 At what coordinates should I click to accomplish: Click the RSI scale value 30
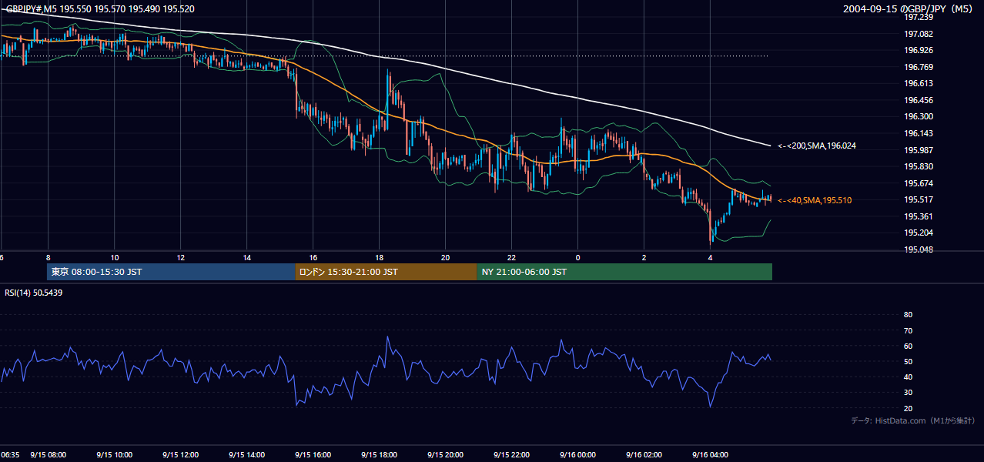[908, 393]
